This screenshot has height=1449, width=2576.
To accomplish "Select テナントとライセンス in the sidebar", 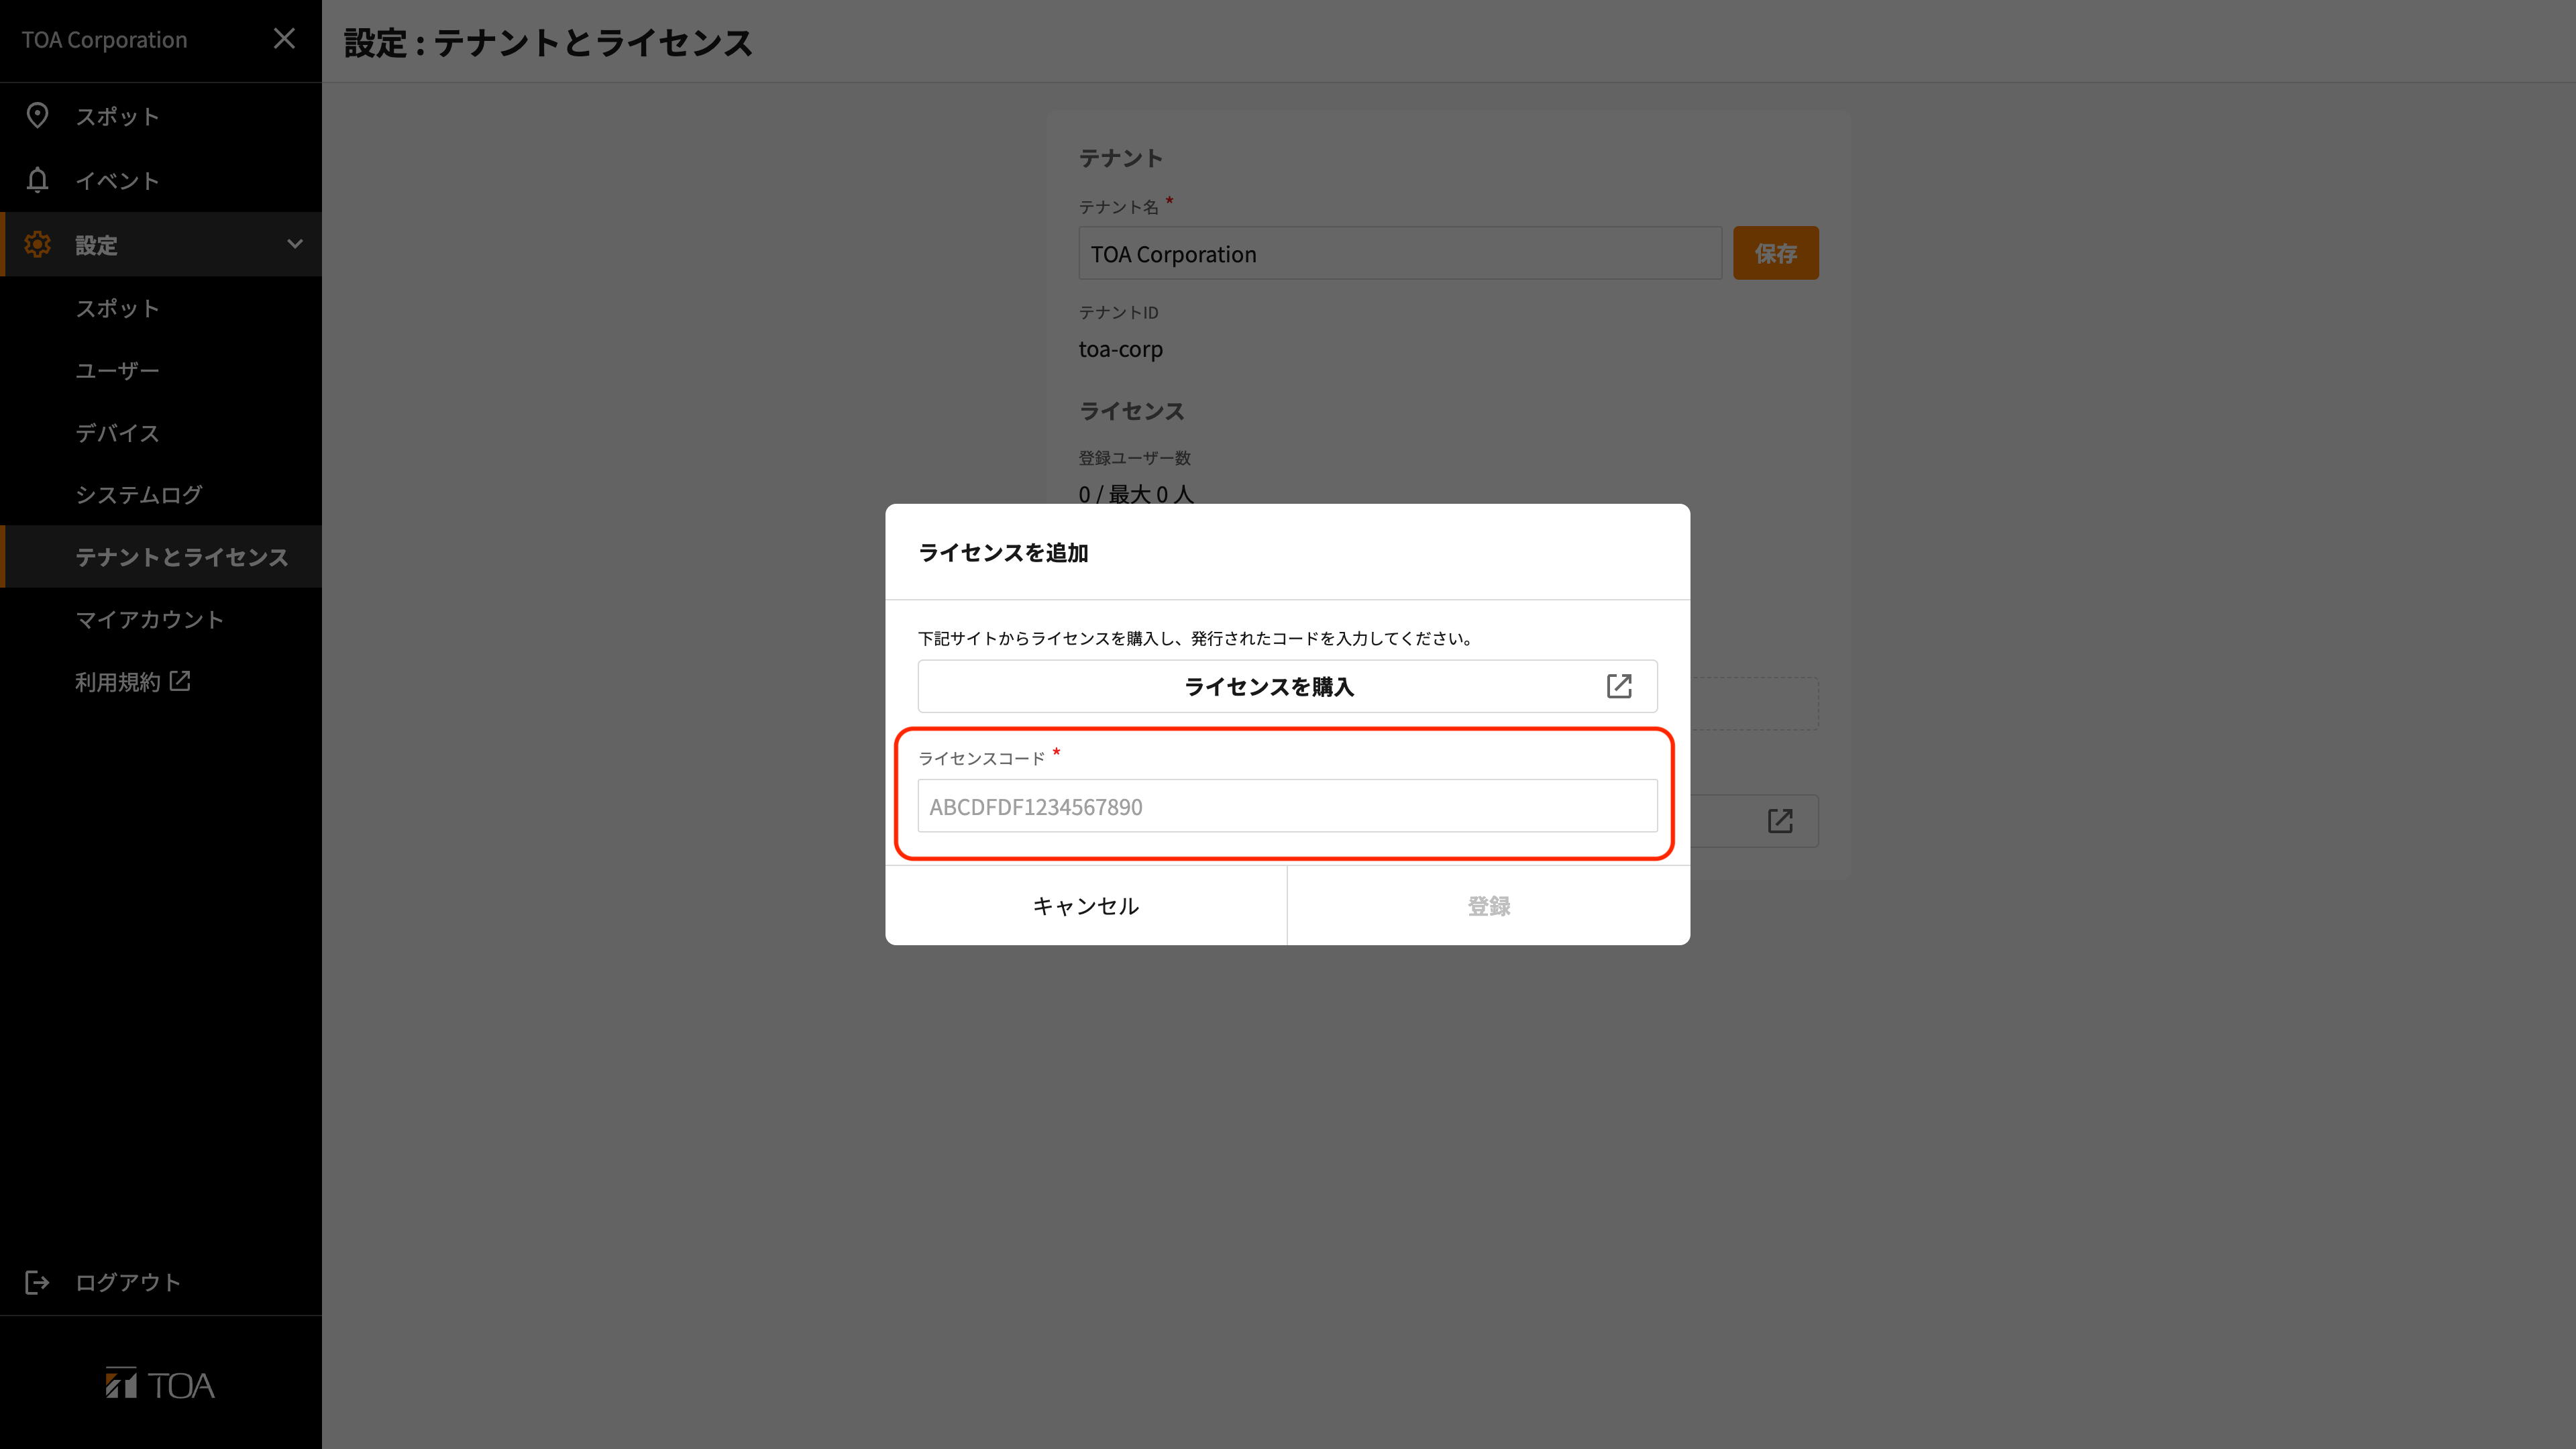I will 161,556.
